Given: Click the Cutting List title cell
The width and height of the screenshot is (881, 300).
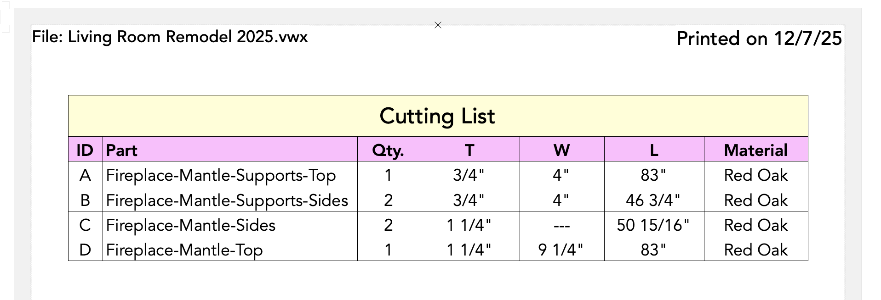Looking at the screenshot, I should coord(437,116).
